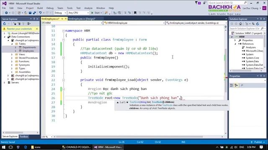Click the volume tray icon
This screenshot has width=268, height=150.
(x=236, y=147)
